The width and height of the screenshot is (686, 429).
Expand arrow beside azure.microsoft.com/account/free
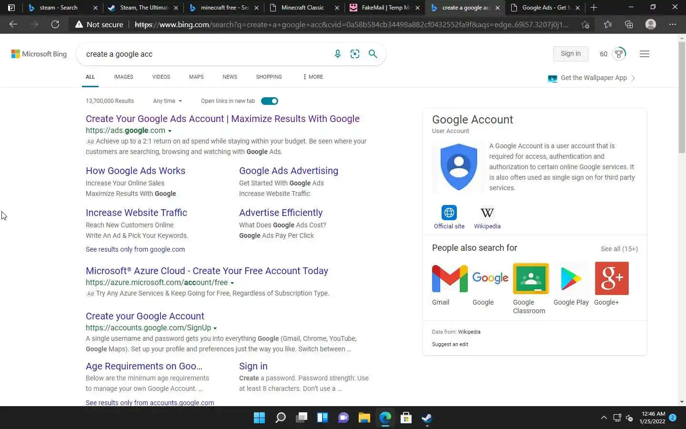[x=232, y=283]
